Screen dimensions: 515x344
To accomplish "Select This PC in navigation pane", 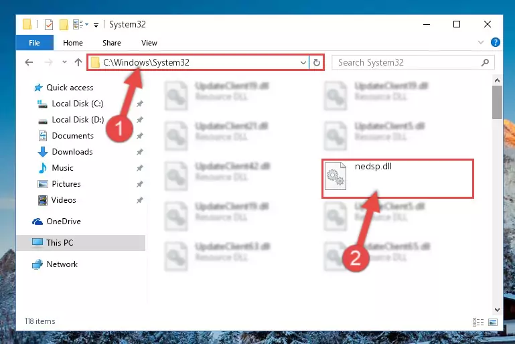I will click(80, 243).
